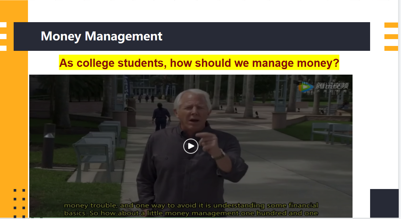
Task: Click subtitle line starting "money trouble"
Action: (x=191, y=206)
